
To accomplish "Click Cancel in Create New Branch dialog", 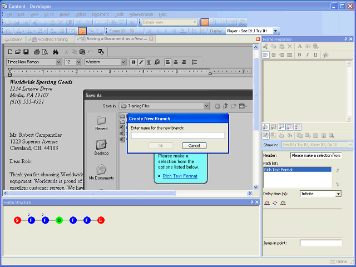I will click(194, 146).
